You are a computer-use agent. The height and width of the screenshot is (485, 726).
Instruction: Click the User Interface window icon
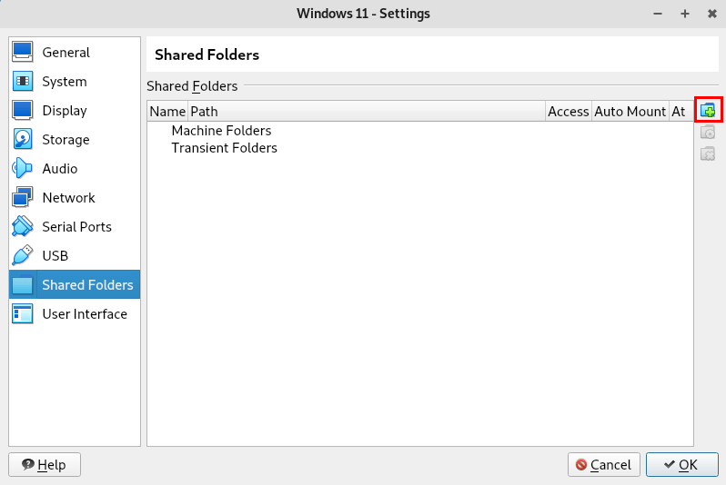[x=22, y=313]
